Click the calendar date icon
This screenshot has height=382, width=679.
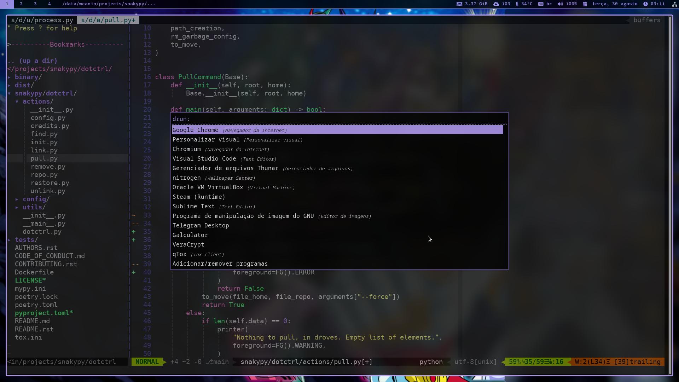[585, 4]
